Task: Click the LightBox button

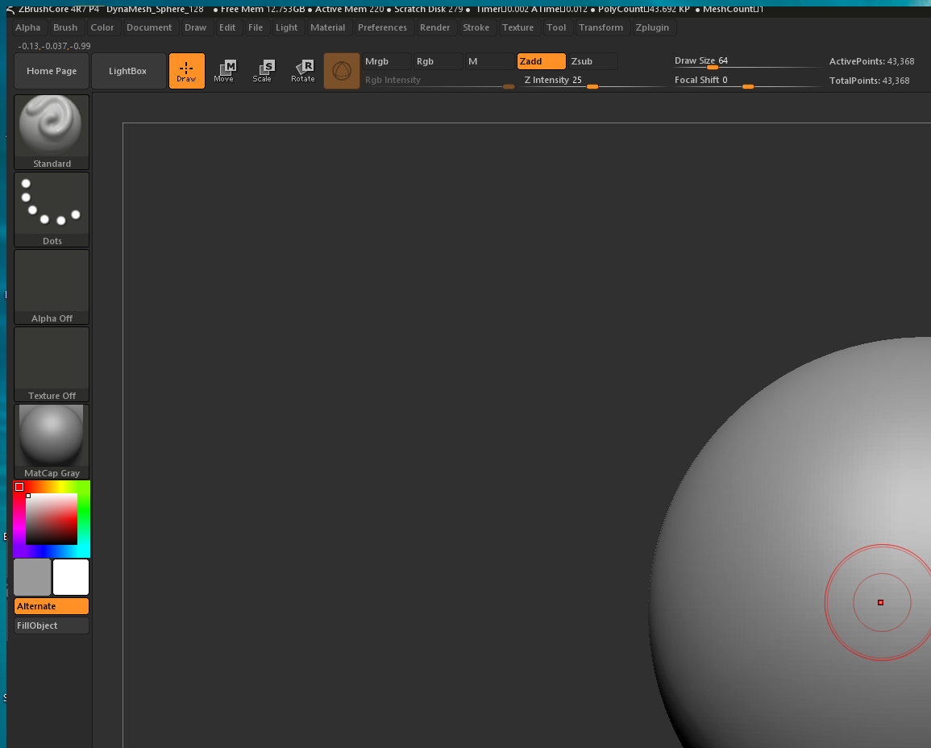Action: (128, 71)
